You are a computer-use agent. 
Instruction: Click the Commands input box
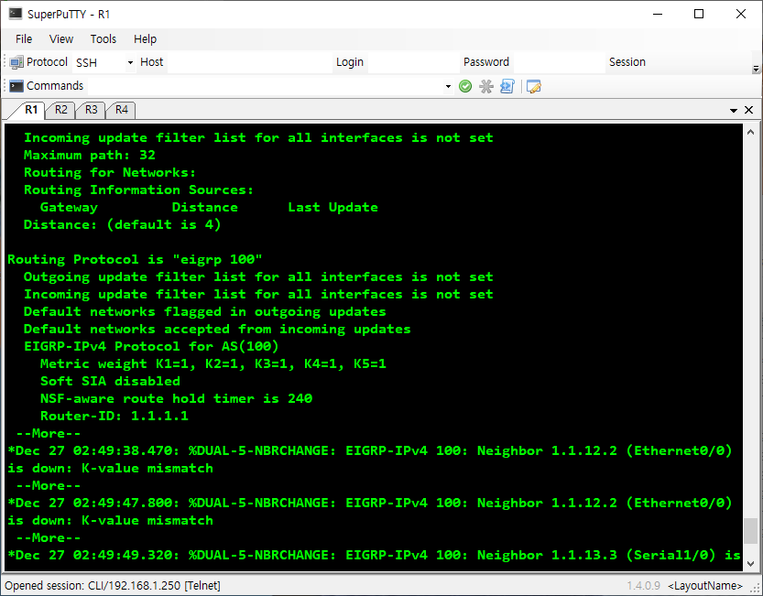[265, 86]
